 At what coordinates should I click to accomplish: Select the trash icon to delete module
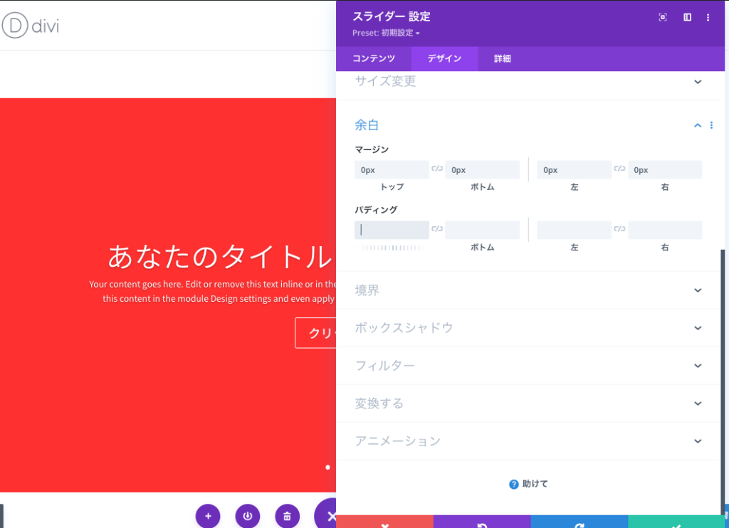[288, 516]
